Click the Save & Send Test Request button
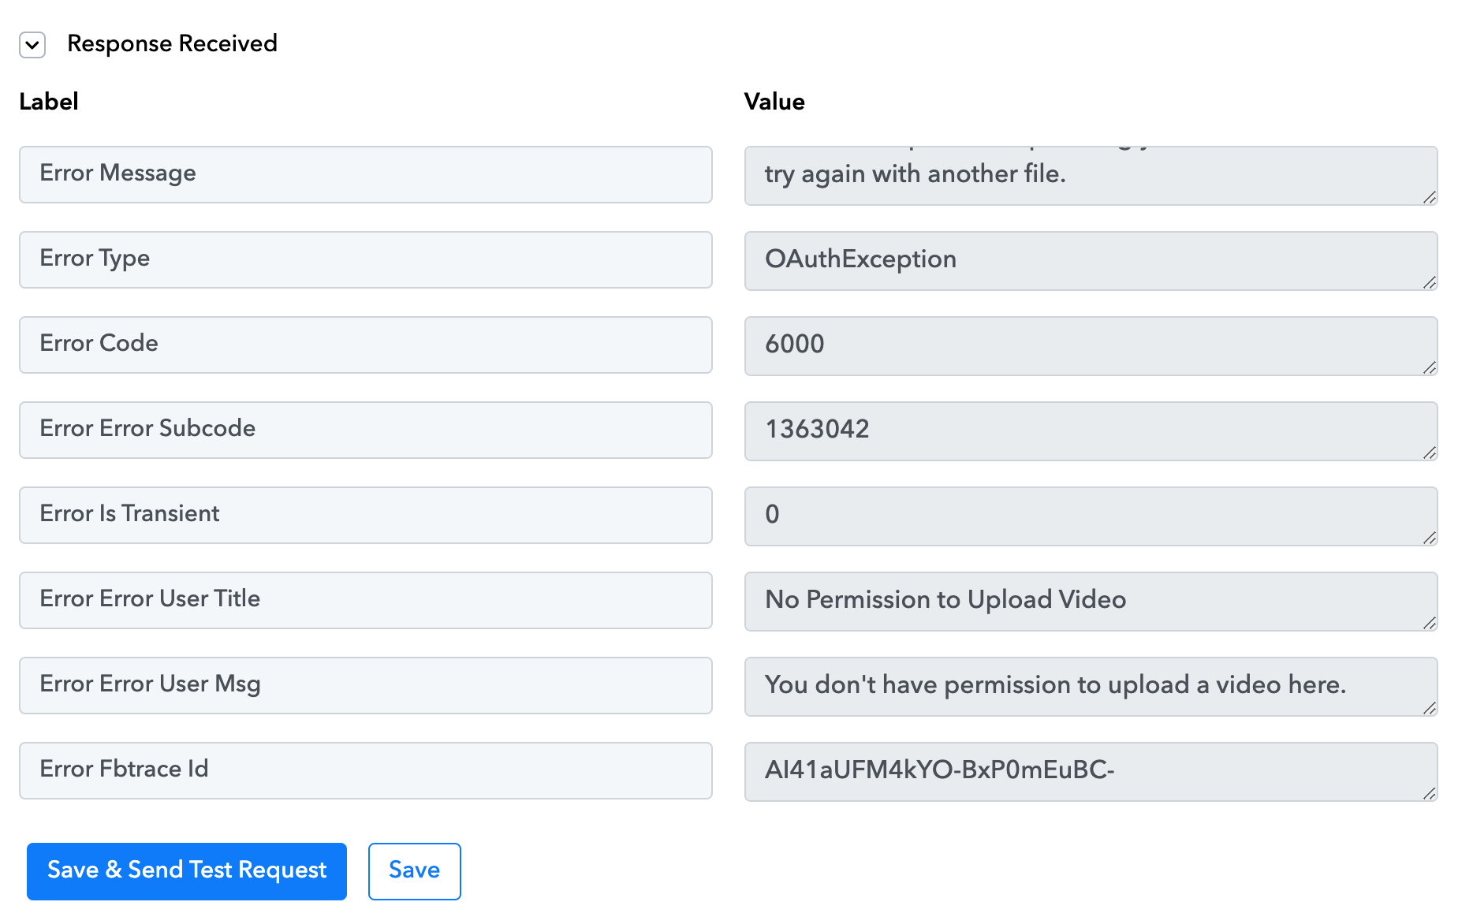This screenshot has height=913, width=1473. click(187, 871)
